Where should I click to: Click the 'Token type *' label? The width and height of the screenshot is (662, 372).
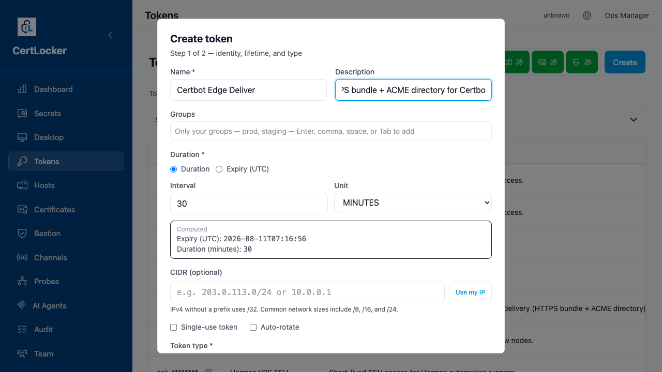point(191,346)
